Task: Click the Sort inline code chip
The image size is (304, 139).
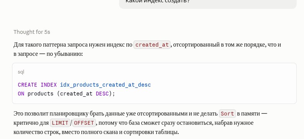Action: click(x=227, y=114)
